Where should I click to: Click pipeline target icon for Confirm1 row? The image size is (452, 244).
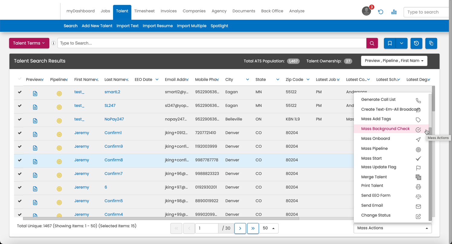pyautogui.click(x=59, y=134)
